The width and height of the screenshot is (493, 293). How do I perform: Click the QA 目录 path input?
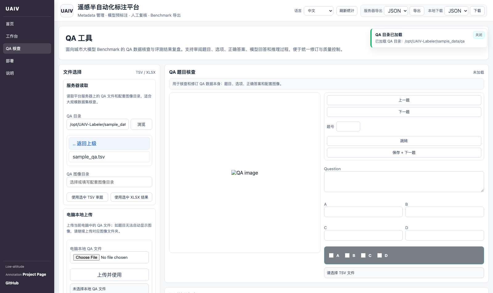[x=98, y=124]
